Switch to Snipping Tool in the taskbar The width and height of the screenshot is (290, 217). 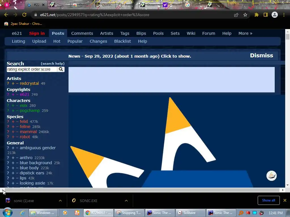coord(129,213)
